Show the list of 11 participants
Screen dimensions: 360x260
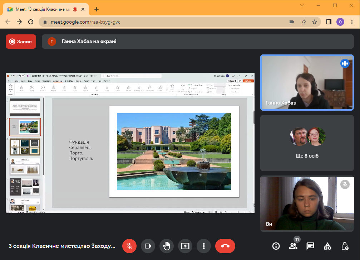coord(293,246)
